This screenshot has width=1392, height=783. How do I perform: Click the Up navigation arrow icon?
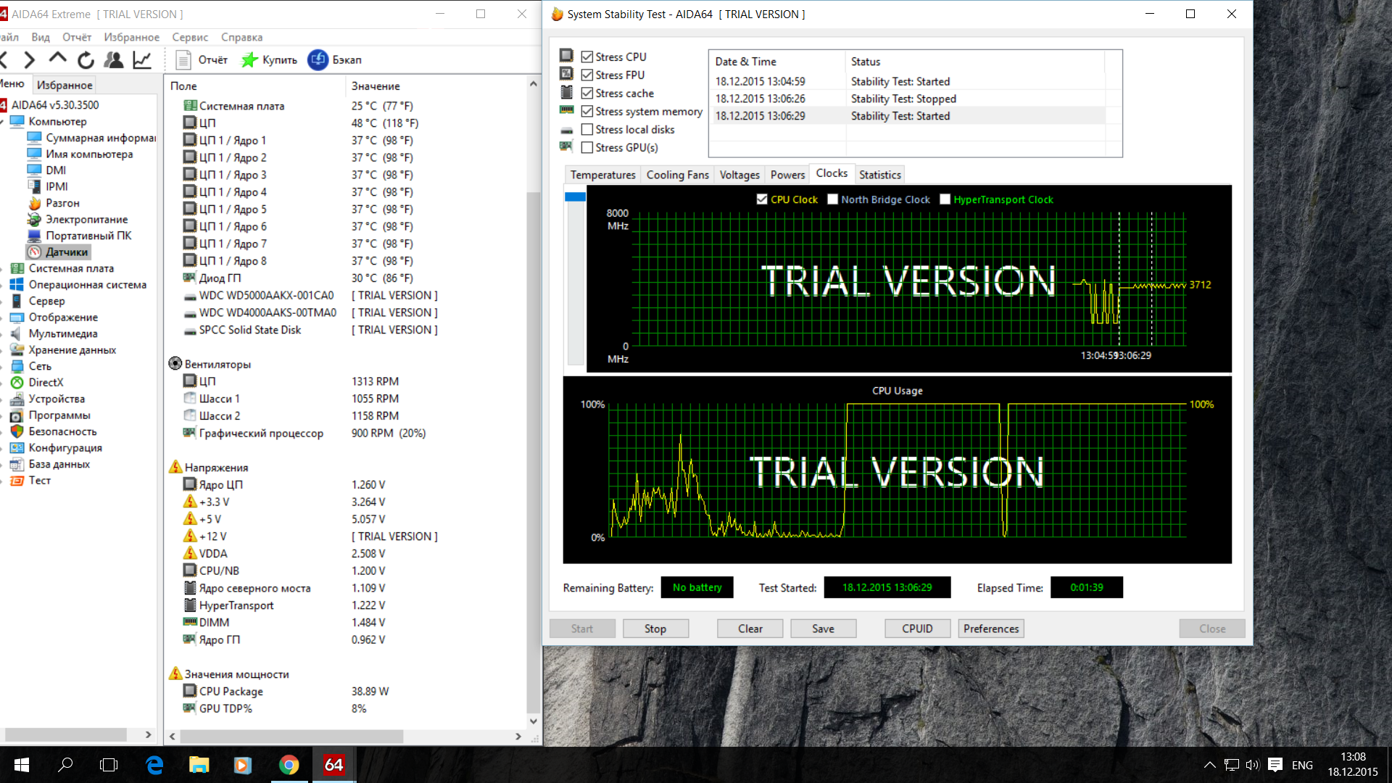57,59
